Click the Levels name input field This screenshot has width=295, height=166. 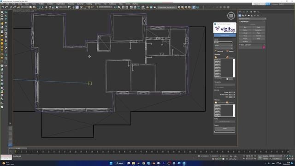(223, 42)
